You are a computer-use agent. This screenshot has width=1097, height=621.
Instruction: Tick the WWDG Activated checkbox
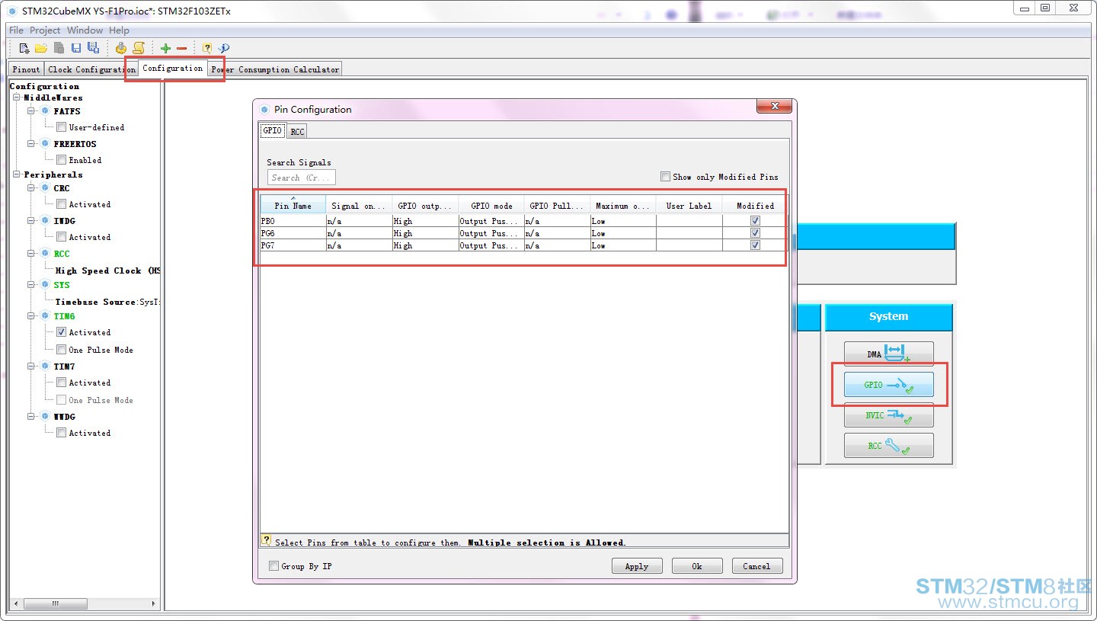pos(61,433)
